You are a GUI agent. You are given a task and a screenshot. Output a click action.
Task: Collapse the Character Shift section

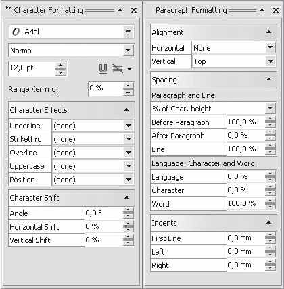pyautogui.click(x=127, y=197)
